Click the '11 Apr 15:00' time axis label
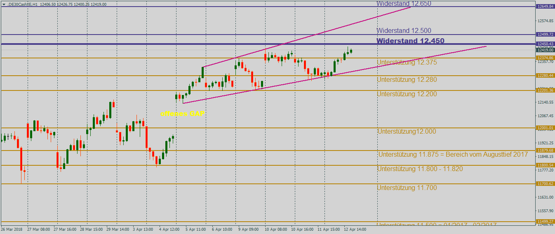Viewport: 555px width, 234px height. tap(329, 229)
